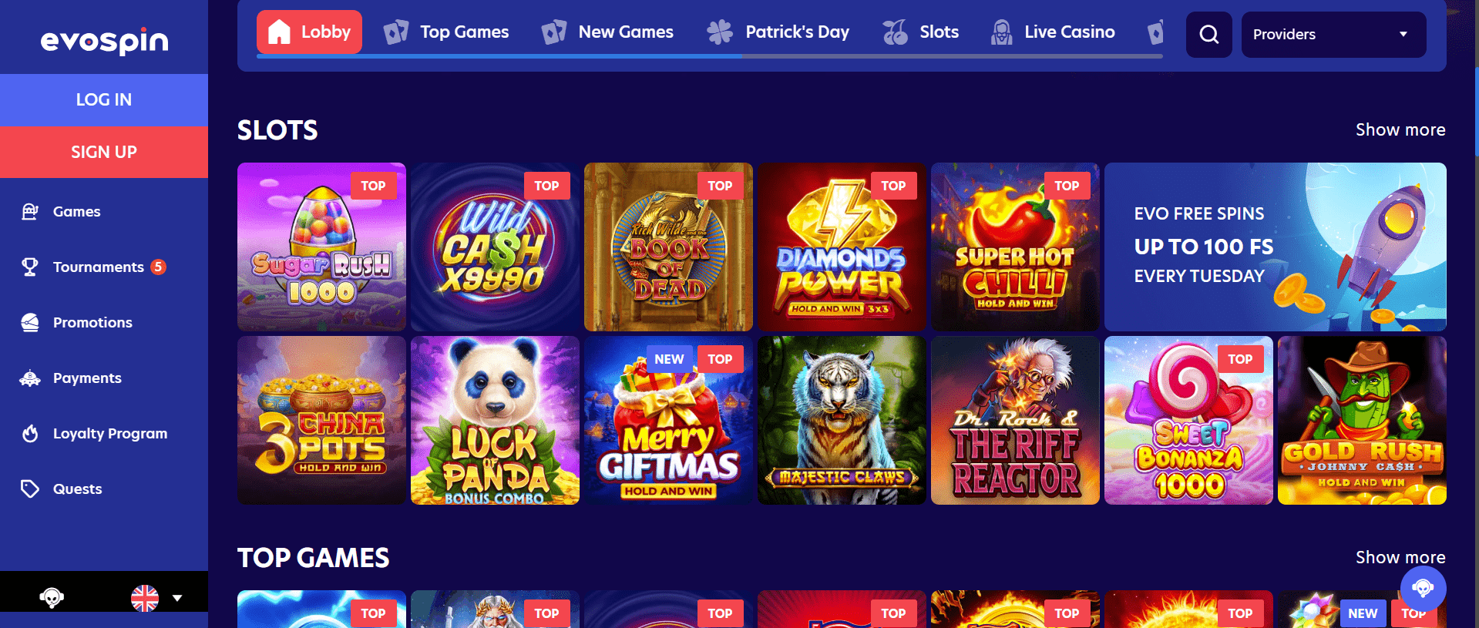1479x628 pixels.
Task: Open the Patrick's Day category
Action: point(778,32)
